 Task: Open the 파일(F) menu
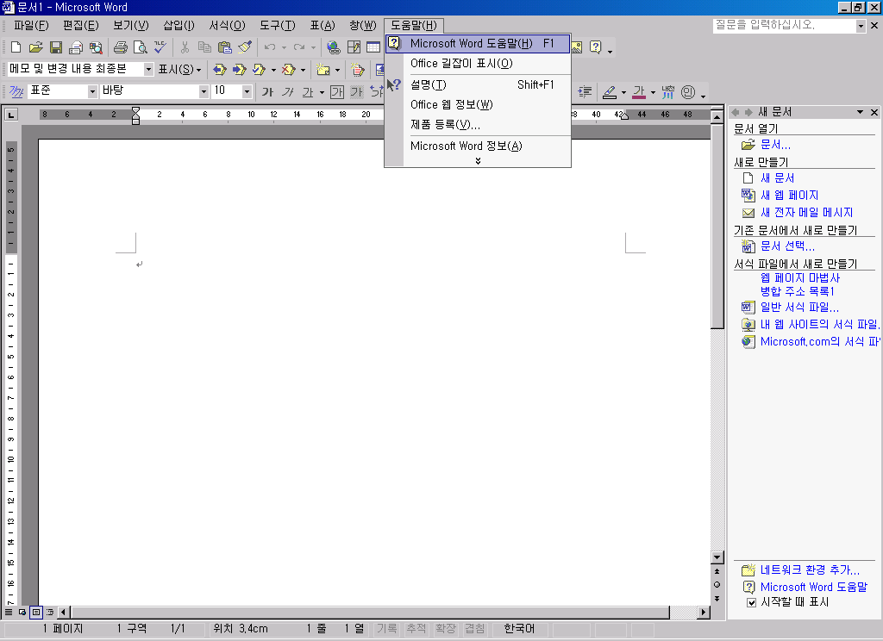[x=32, y=25]
